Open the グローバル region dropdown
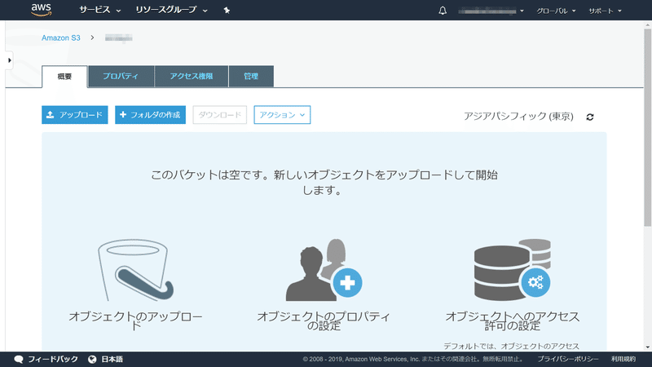The height and width of the screenshot is (367, 652). point(556,11)
